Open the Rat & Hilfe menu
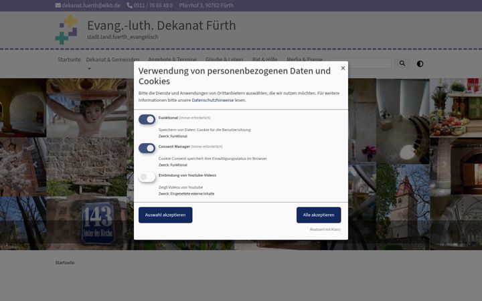This screenshot has height=301, width=482. point(264,60)
